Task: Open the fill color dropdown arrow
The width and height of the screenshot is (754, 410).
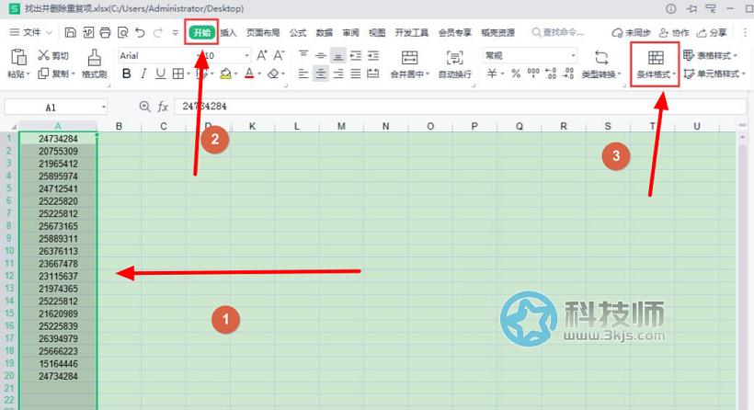Action: click(235, 74)
